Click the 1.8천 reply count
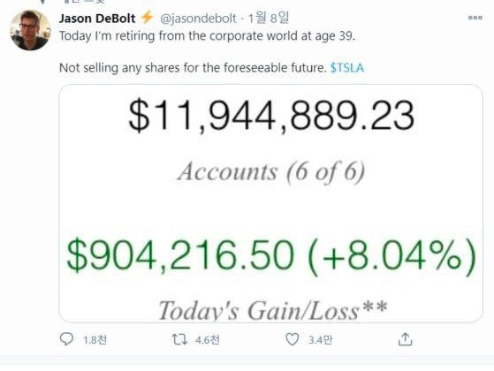The image size is (494, 371). [95, 340]
